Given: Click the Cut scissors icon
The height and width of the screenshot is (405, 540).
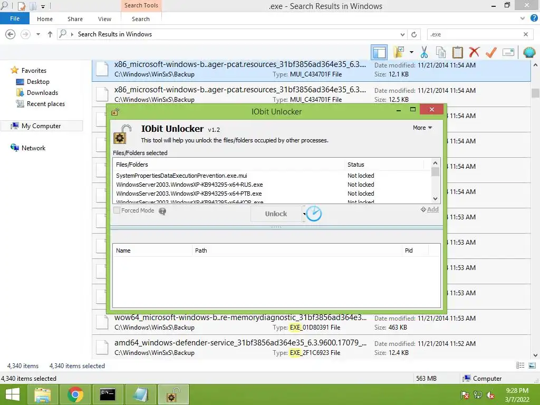Looking at the screenshot, I should [x=424, y=52].
